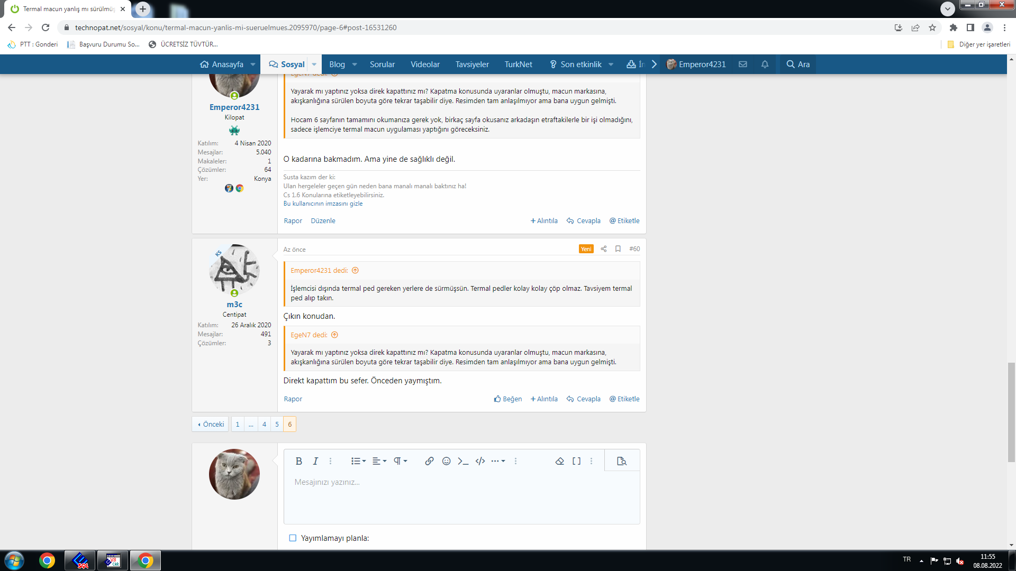The width and height of the screenshot is (1016, 571).
Task: Open message preview icon in editor
Action: (x=622, y=461)
